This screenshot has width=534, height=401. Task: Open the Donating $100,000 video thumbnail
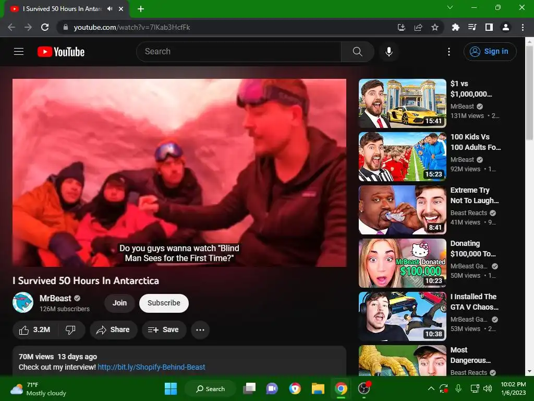pyautogui.click(x=402, y=263)
